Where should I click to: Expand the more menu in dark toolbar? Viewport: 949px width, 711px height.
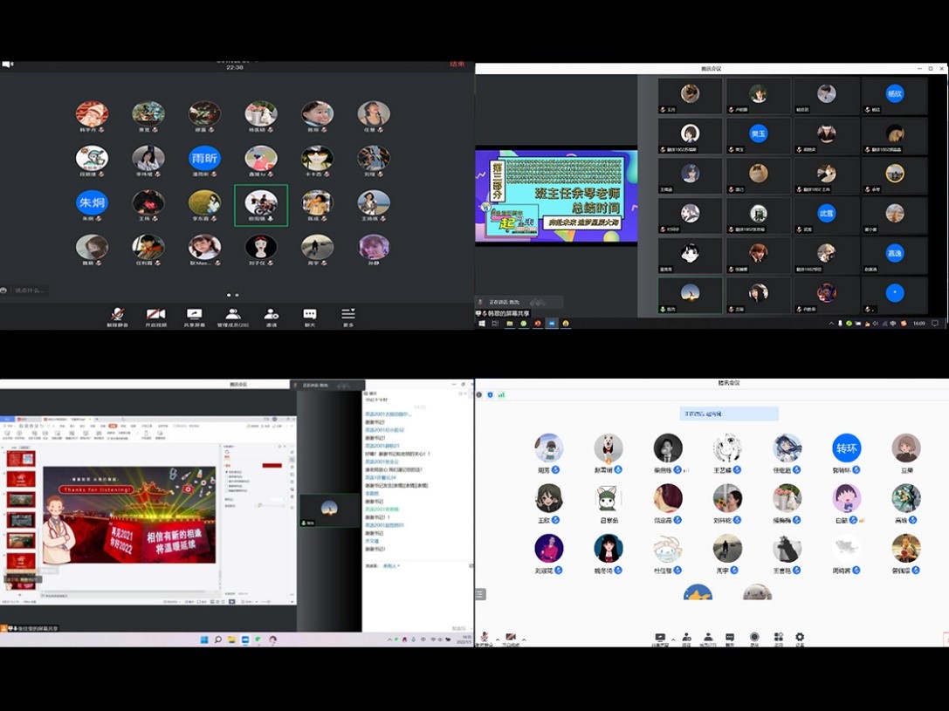pyautogui.click(x=348, y=315)
